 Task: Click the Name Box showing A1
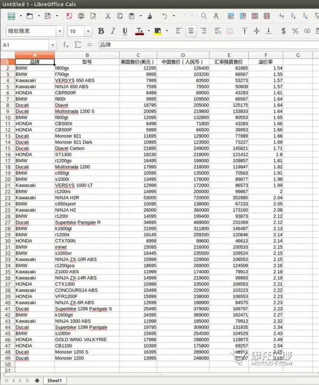click(25, 45)
